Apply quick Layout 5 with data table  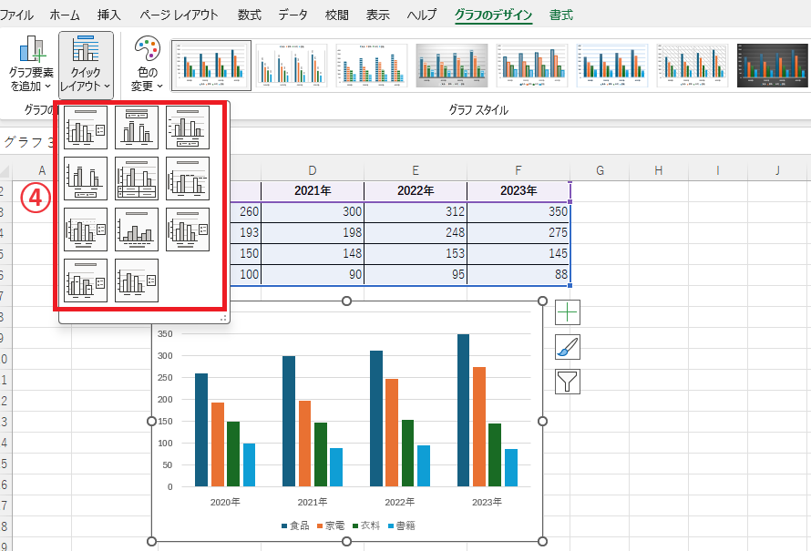pyautogui.click(x=137, y=179)
